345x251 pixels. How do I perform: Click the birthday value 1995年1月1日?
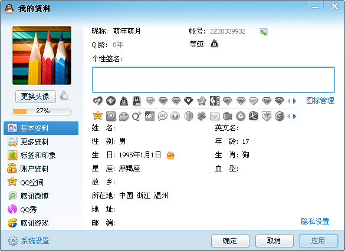click(x=140, y=155)
